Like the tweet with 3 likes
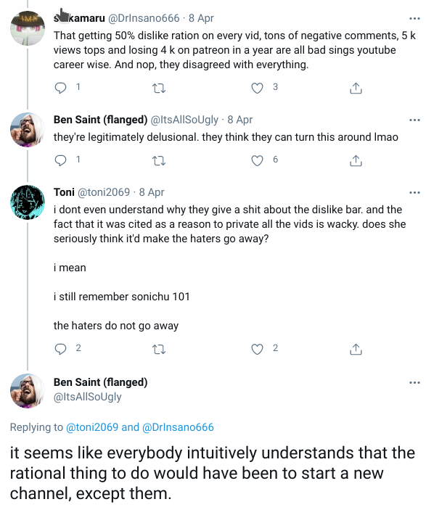Viewport: 426px width, 515px height. click(x=257, y=88)
